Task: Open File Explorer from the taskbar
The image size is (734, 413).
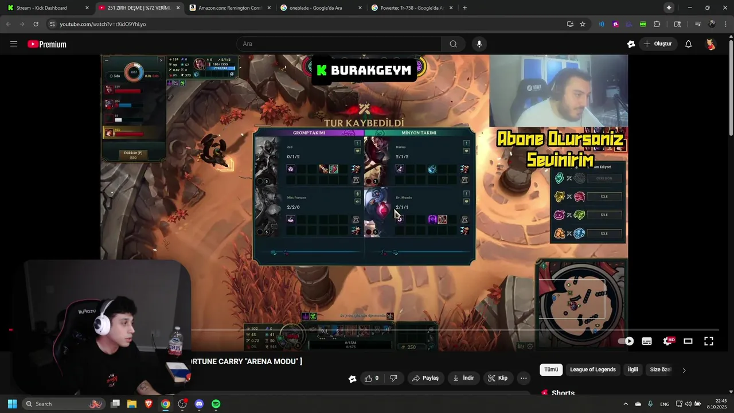Action: pyautogui.click(x=132, y=404)
